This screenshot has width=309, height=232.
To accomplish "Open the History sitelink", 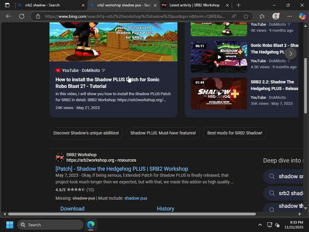I will [165, 209].
